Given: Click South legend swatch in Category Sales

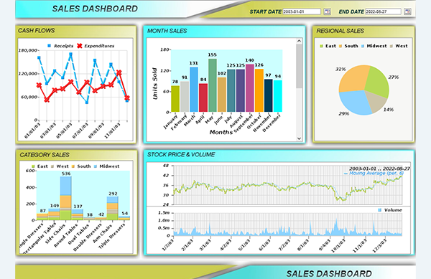Looking at the screenshot, I should [73, 166].
